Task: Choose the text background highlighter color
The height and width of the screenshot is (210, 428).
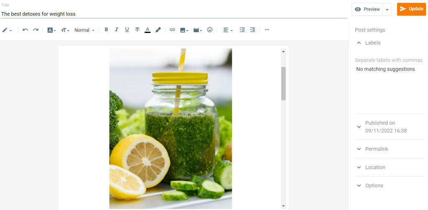Action: tap(158, 30)
